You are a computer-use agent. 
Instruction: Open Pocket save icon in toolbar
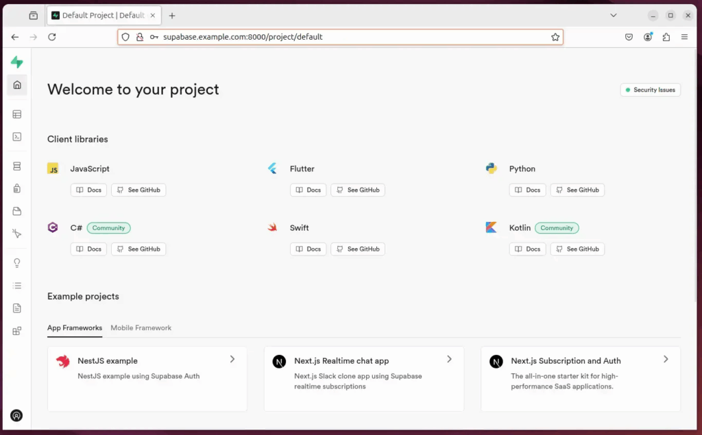pos(629,37)
